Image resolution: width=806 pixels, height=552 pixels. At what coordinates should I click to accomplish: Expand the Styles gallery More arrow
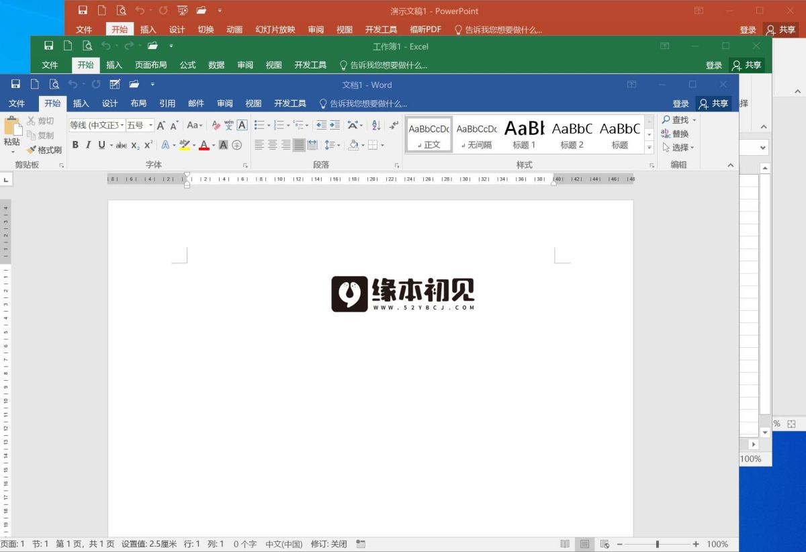point(649,148)
